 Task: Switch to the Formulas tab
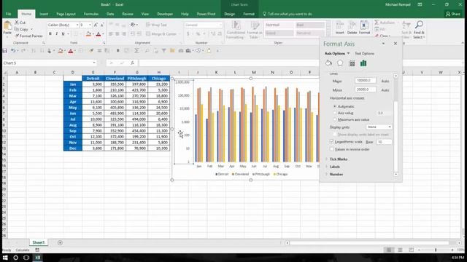[91, 14]
